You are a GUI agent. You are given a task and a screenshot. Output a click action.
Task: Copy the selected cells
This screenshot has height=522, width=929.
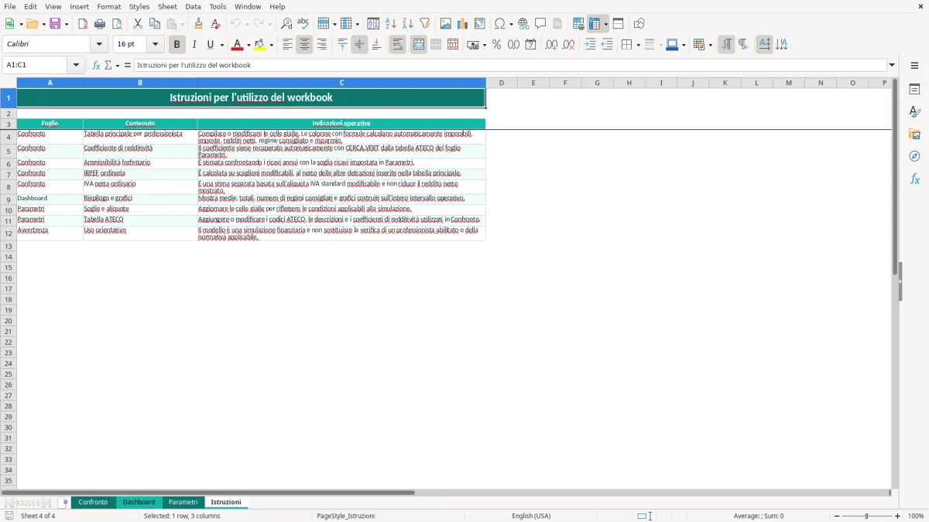click(155, 24)
